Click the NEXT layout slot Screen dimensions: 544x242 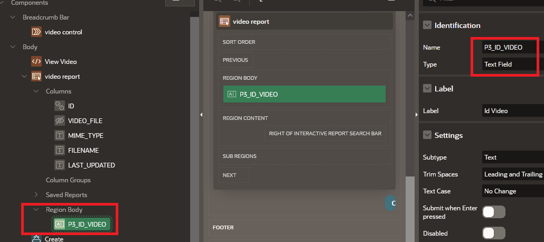tap(233, 175)
